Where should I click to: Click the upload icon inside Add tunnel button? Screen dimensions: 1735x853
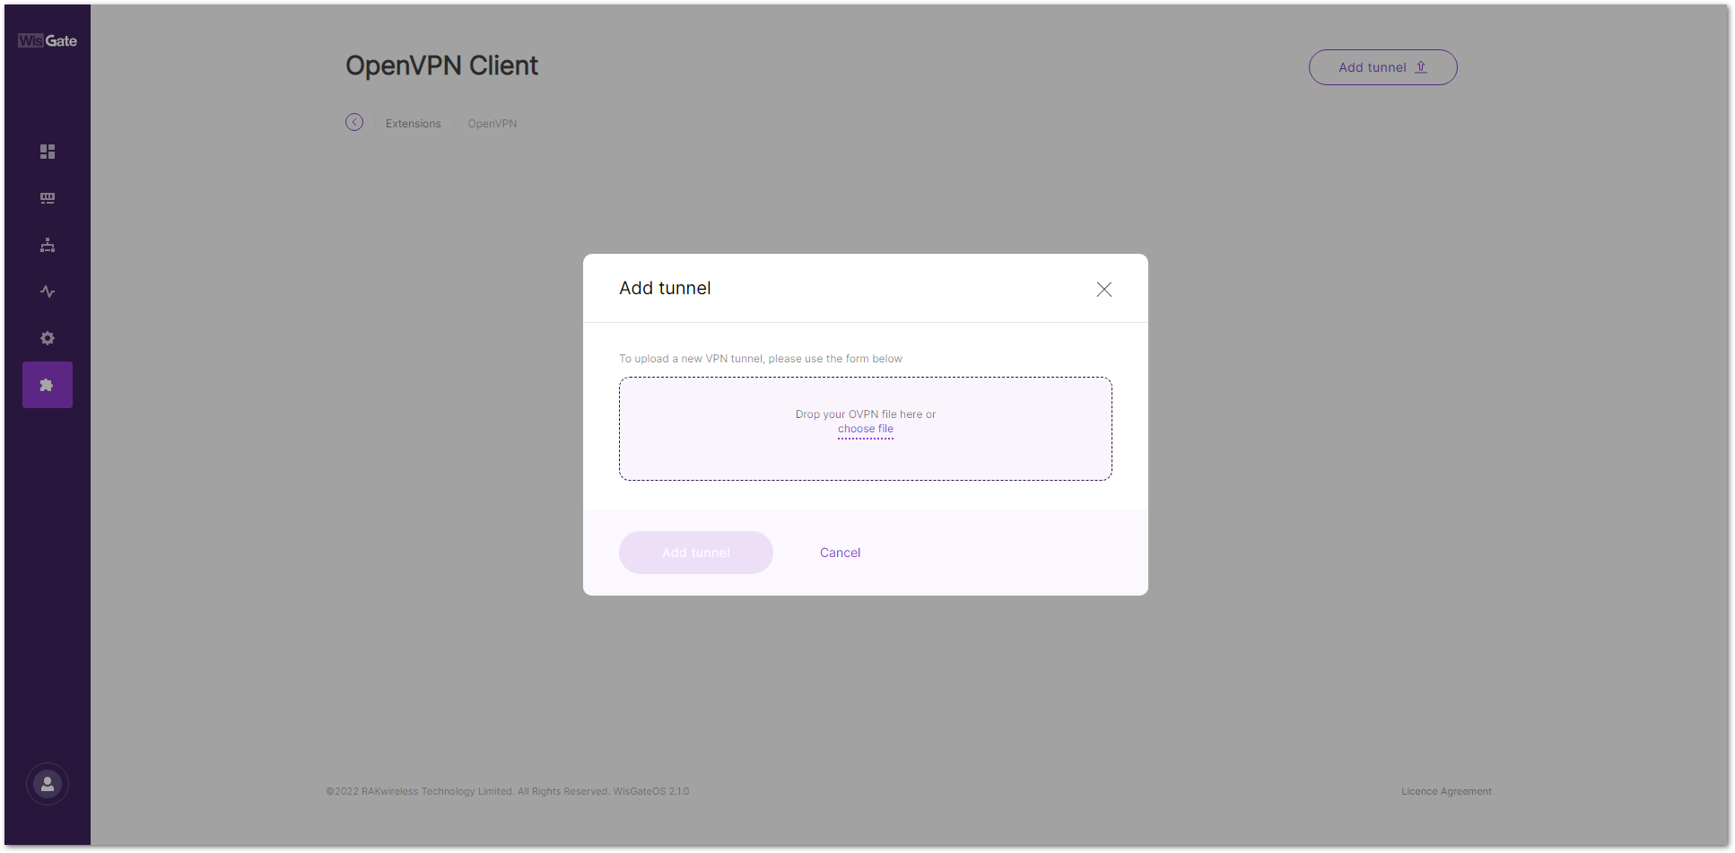1421,66
